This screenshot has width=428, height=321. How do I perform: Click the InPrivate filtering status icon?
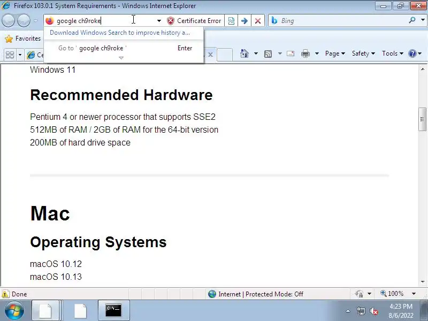[x=359, y=294]
